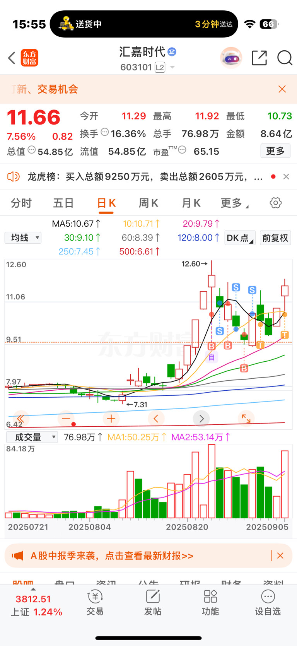Expand index ticker with up triangle
The width and height of the screenshot is (297, 646).
point(33,589)
